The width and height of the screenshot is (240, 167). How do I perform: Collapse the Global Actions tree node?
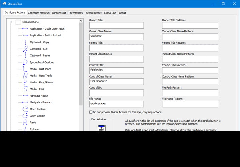click(x=11, y=22)
